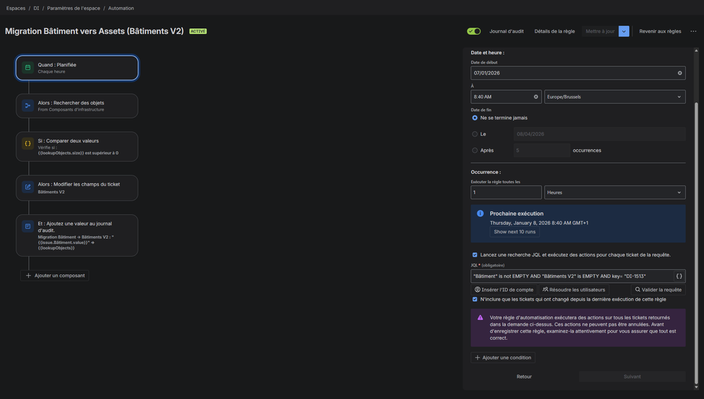This screenshot has width=704, height=399.
Task: Click the Date de début field 07/01/2026
Action: coord(578,73)
